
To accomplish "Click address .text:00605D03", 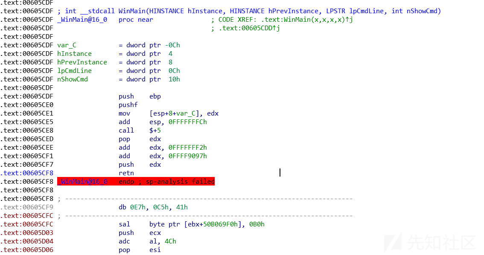I will [26, 233].
